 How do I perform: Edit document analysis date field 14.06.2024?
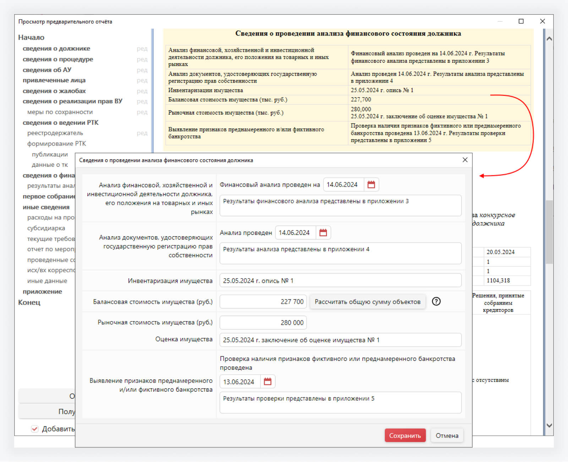295,233
